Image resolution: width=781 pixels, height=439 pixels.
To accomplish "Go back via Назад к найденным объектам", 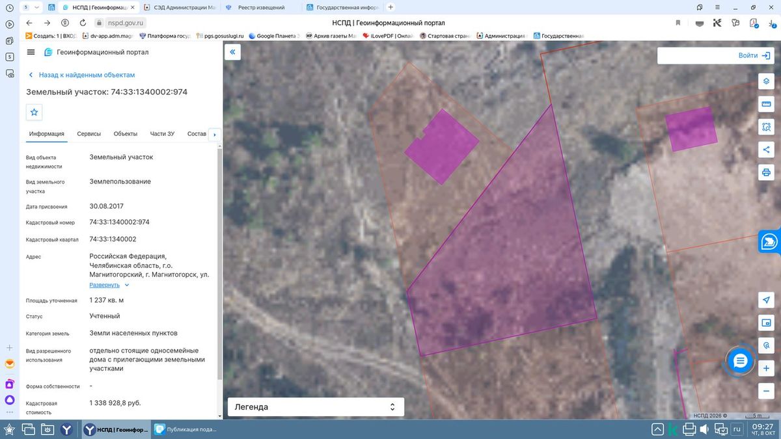I will coord(81,75).
